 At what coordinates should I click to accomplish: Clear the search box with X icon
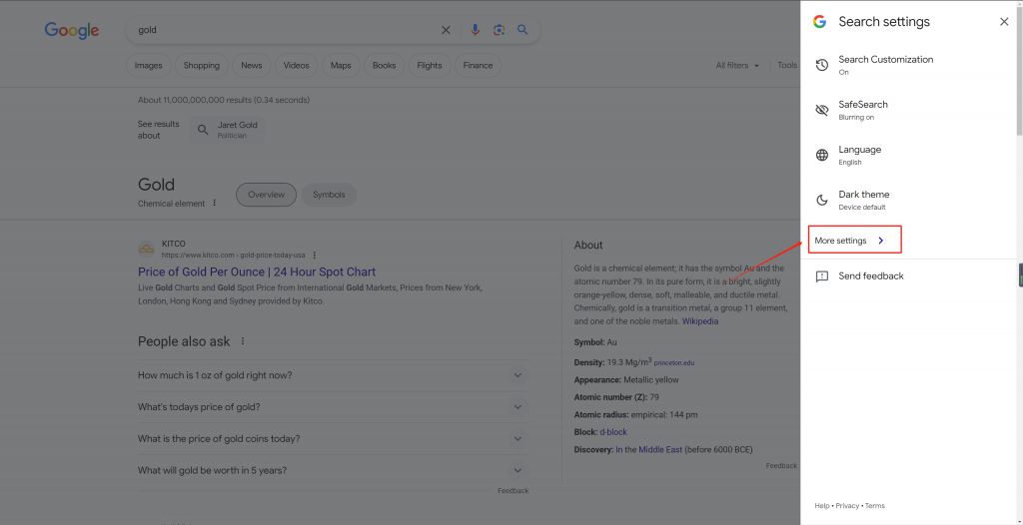(446, 30)
